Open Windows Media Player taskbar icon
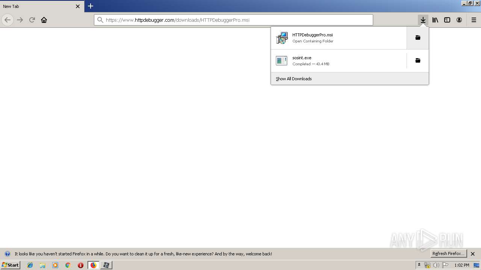481x270 pixels. [55, 265]
